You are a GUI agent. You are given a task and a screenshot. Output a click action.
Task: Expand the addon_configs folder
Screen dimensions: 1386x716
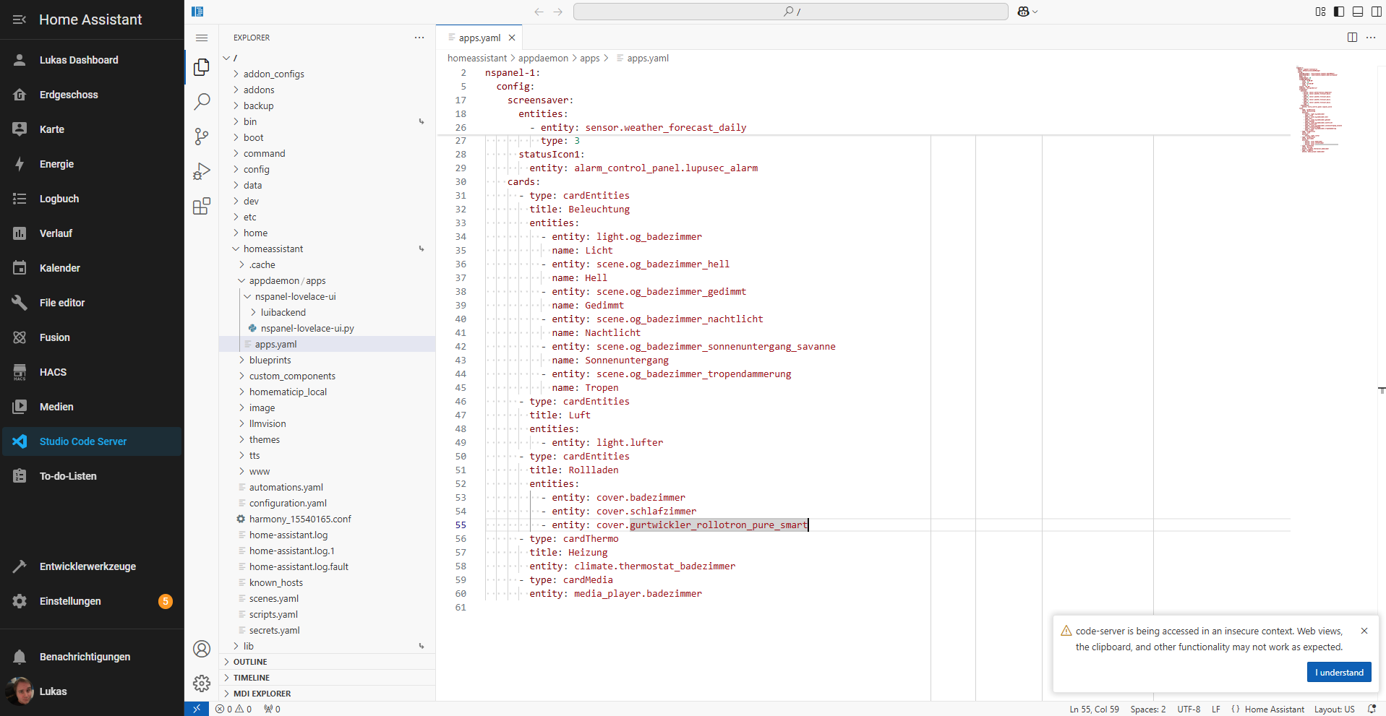(x=273, y=74)
